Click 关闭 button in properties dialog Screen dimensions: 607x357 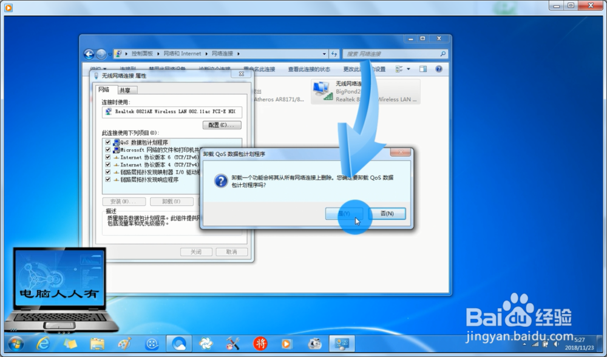click(196, 252)
